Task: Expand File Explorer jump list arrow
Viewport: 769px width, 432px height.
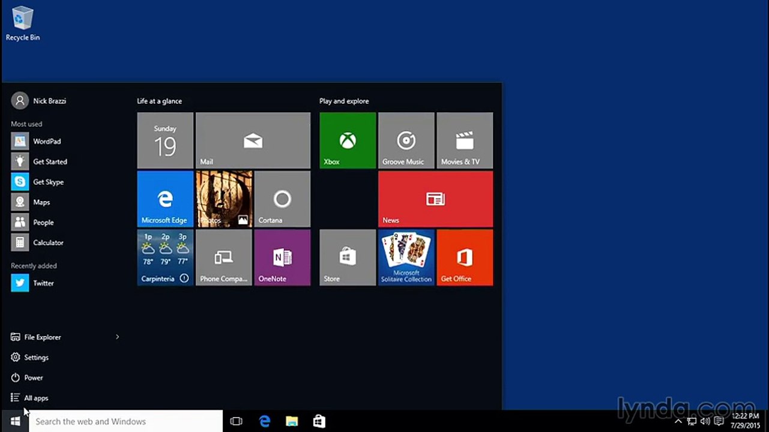Action: coord(118,337)
